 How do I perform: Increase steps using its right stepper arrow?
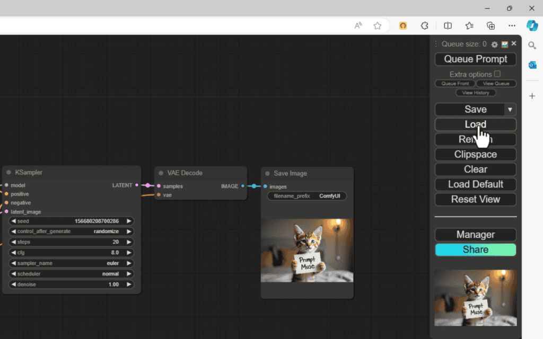click(129, 242)
